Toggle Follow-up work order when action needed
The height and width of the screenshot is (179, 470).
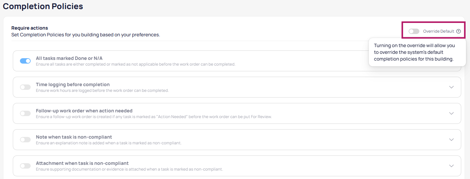point(25,113)
